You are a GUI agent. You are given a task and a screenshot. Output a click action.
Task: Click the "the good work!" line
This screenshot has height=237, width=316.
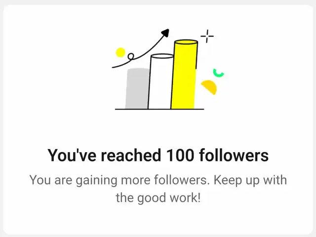point(158,197)
